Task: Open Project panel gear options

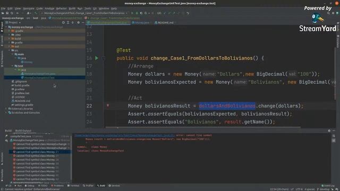Action: [x=79, y=22]
